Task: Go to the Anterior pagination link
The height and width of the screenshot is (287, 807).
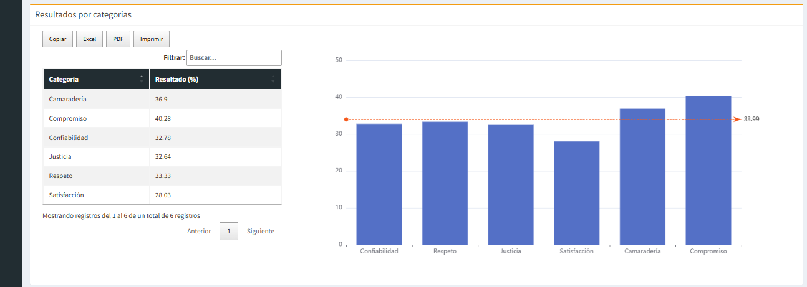Action: tap(199, 232)
